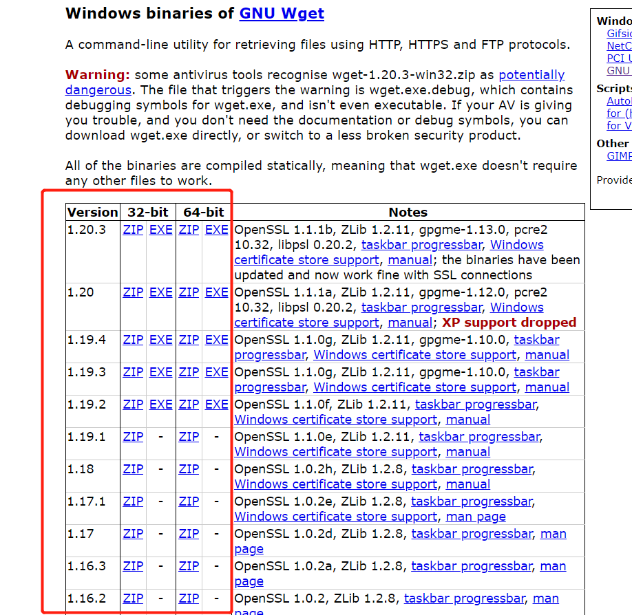Download 64-bit ZIP for version 1.19.3
Viewport: 632px width, 615px height.
(189, 371)
